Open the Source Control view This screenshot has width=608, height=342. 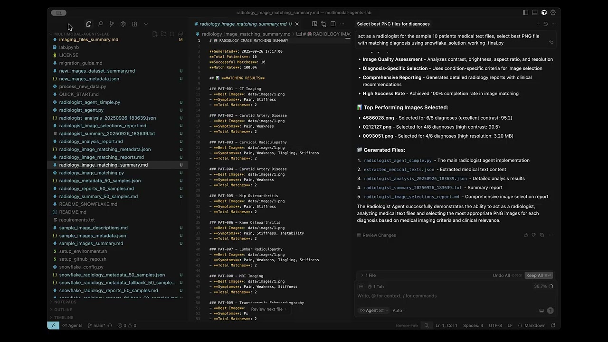click(x=112, y=24)
